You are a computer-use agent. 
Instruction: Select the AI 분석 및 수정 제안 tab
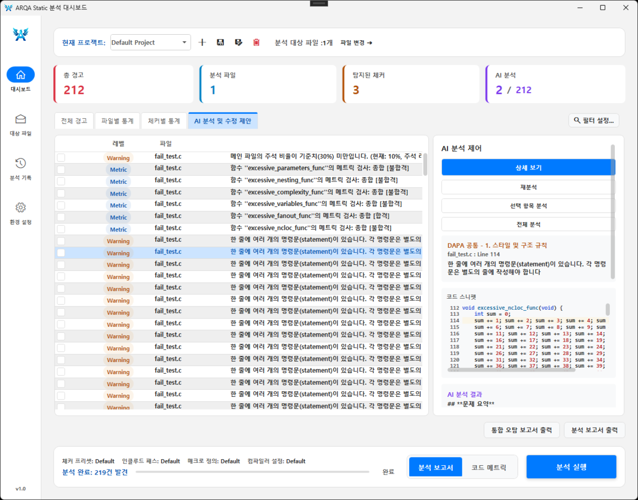223,121
